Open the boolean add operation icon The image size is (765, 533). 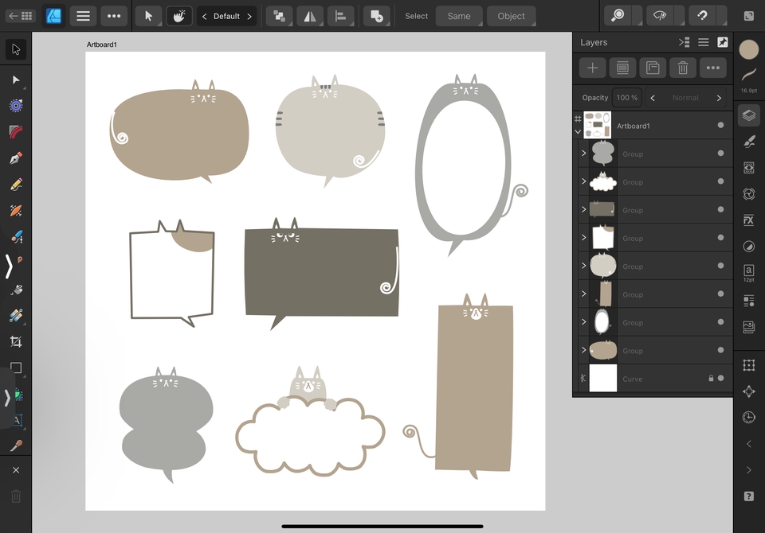pos(377,16)
